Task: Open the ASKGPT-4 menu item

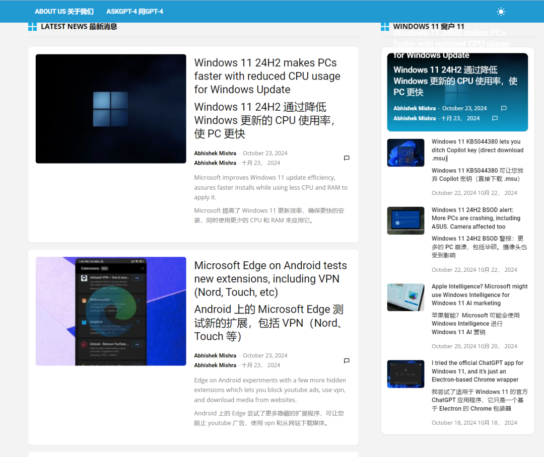Action: click(x=134, y=12)
